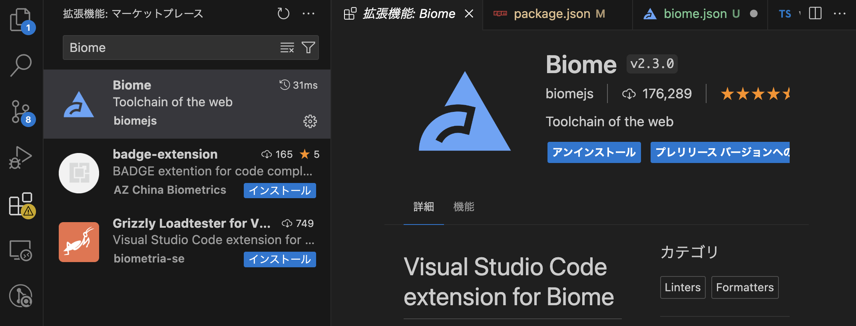Open the Git graph/history icon in activity bar
This screenshot has width=856, height=326.
point(21,296)
